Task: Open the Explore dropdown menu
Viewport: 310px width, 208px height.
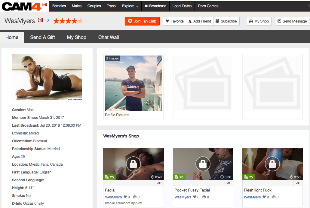Action: (x=130, y=6)
